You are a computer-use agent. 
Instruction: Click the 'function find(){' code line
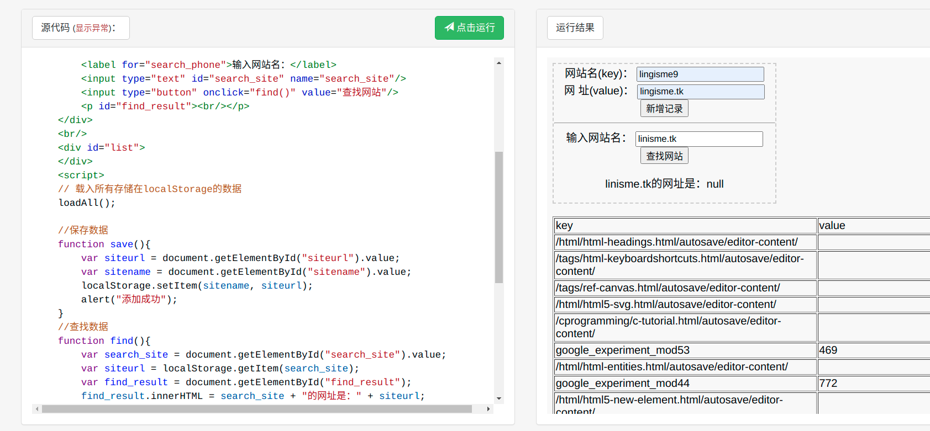tap(104, 340)
